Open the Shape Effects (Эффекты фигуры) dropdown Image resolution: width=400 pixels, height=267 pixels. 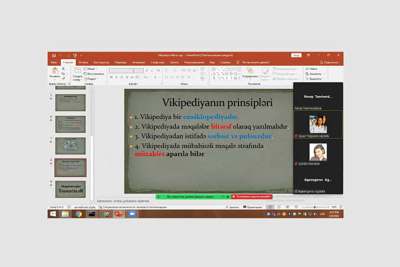[285, 79]
